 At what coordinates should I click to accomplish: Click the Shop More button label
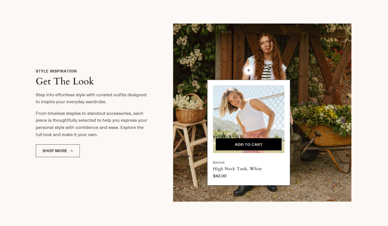pyautogui.click(x=55, y=151)
